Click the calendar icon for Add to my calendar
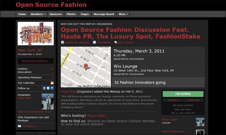 click(62, 42)
